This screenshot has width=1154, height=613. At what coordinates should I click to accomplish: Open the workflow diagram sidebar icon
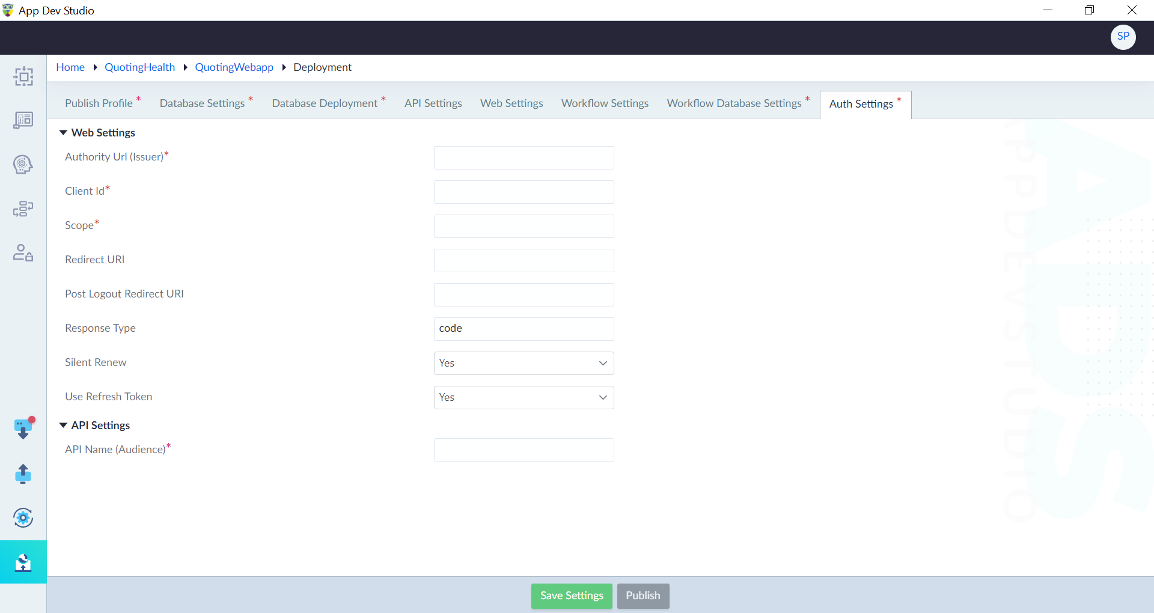23,209
